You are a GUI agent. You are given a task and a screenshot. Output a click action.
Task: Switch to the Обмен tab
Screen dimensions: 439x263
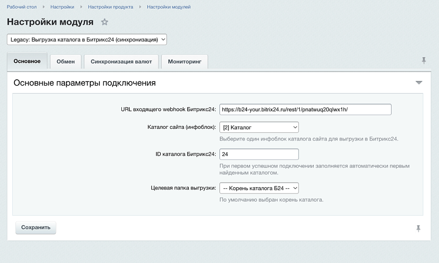(66, 62)
